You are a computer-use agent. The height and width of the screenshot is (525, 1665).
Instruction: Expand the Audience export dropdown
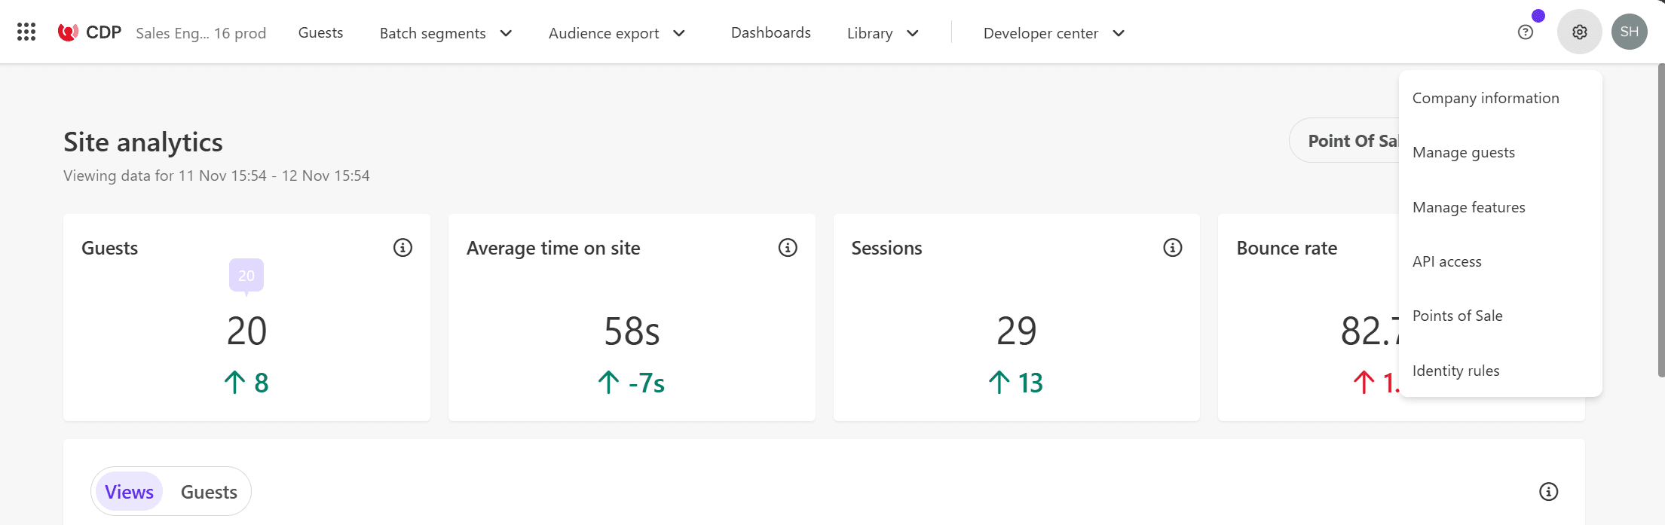(617, 33)
